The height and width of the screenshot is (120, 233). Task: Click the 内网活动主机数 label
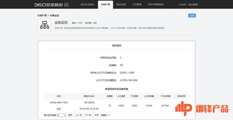tap(108, 57)
